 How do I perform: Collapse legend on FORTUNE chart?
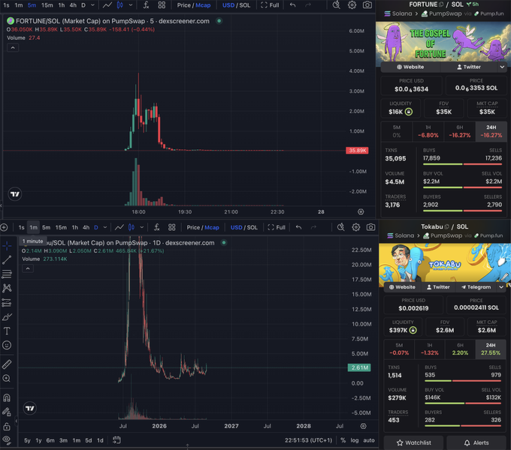(x=13, y=48)
